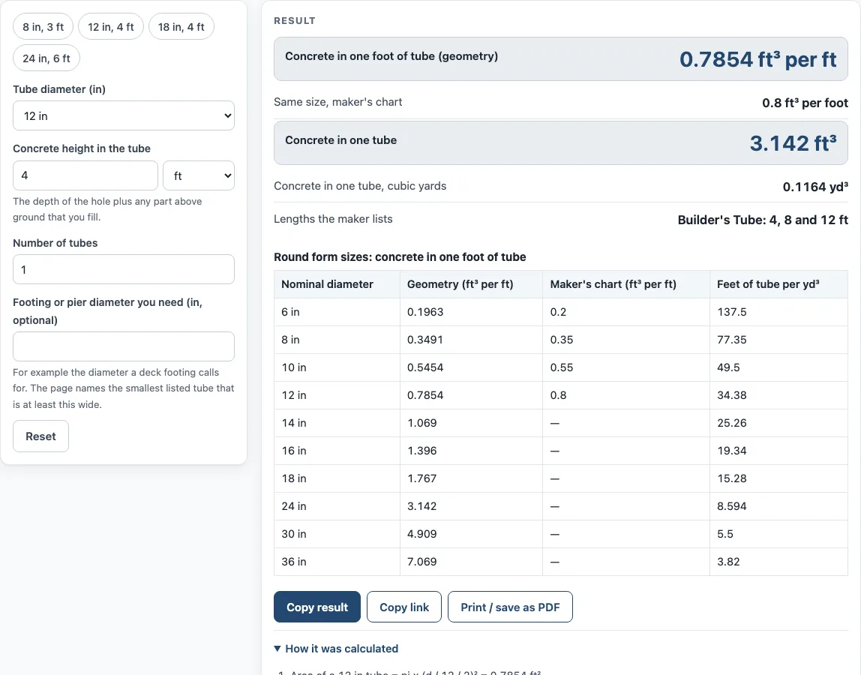
Task: Choose the "24 in, 6 ft" preset
Action: pos(46,58)
